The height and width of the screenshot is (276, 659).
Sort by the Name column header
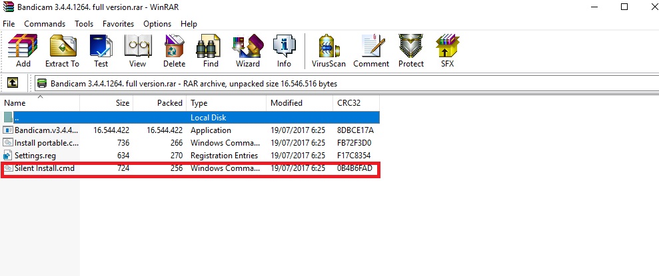coord(40,103)
